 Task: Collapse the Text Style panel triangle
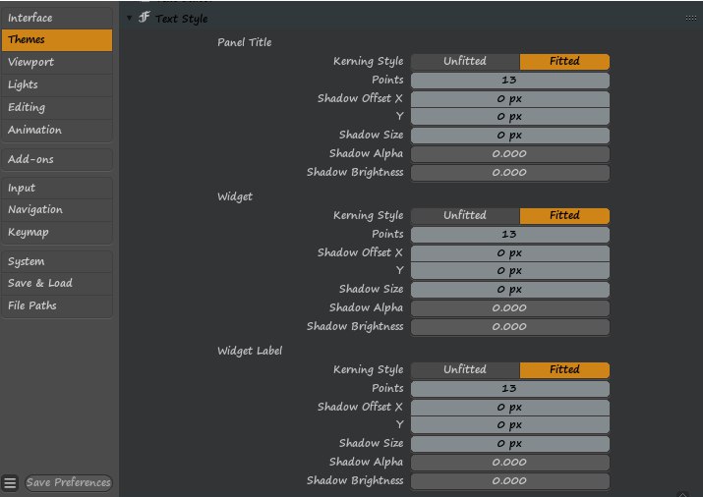click(x=129, y=19)
